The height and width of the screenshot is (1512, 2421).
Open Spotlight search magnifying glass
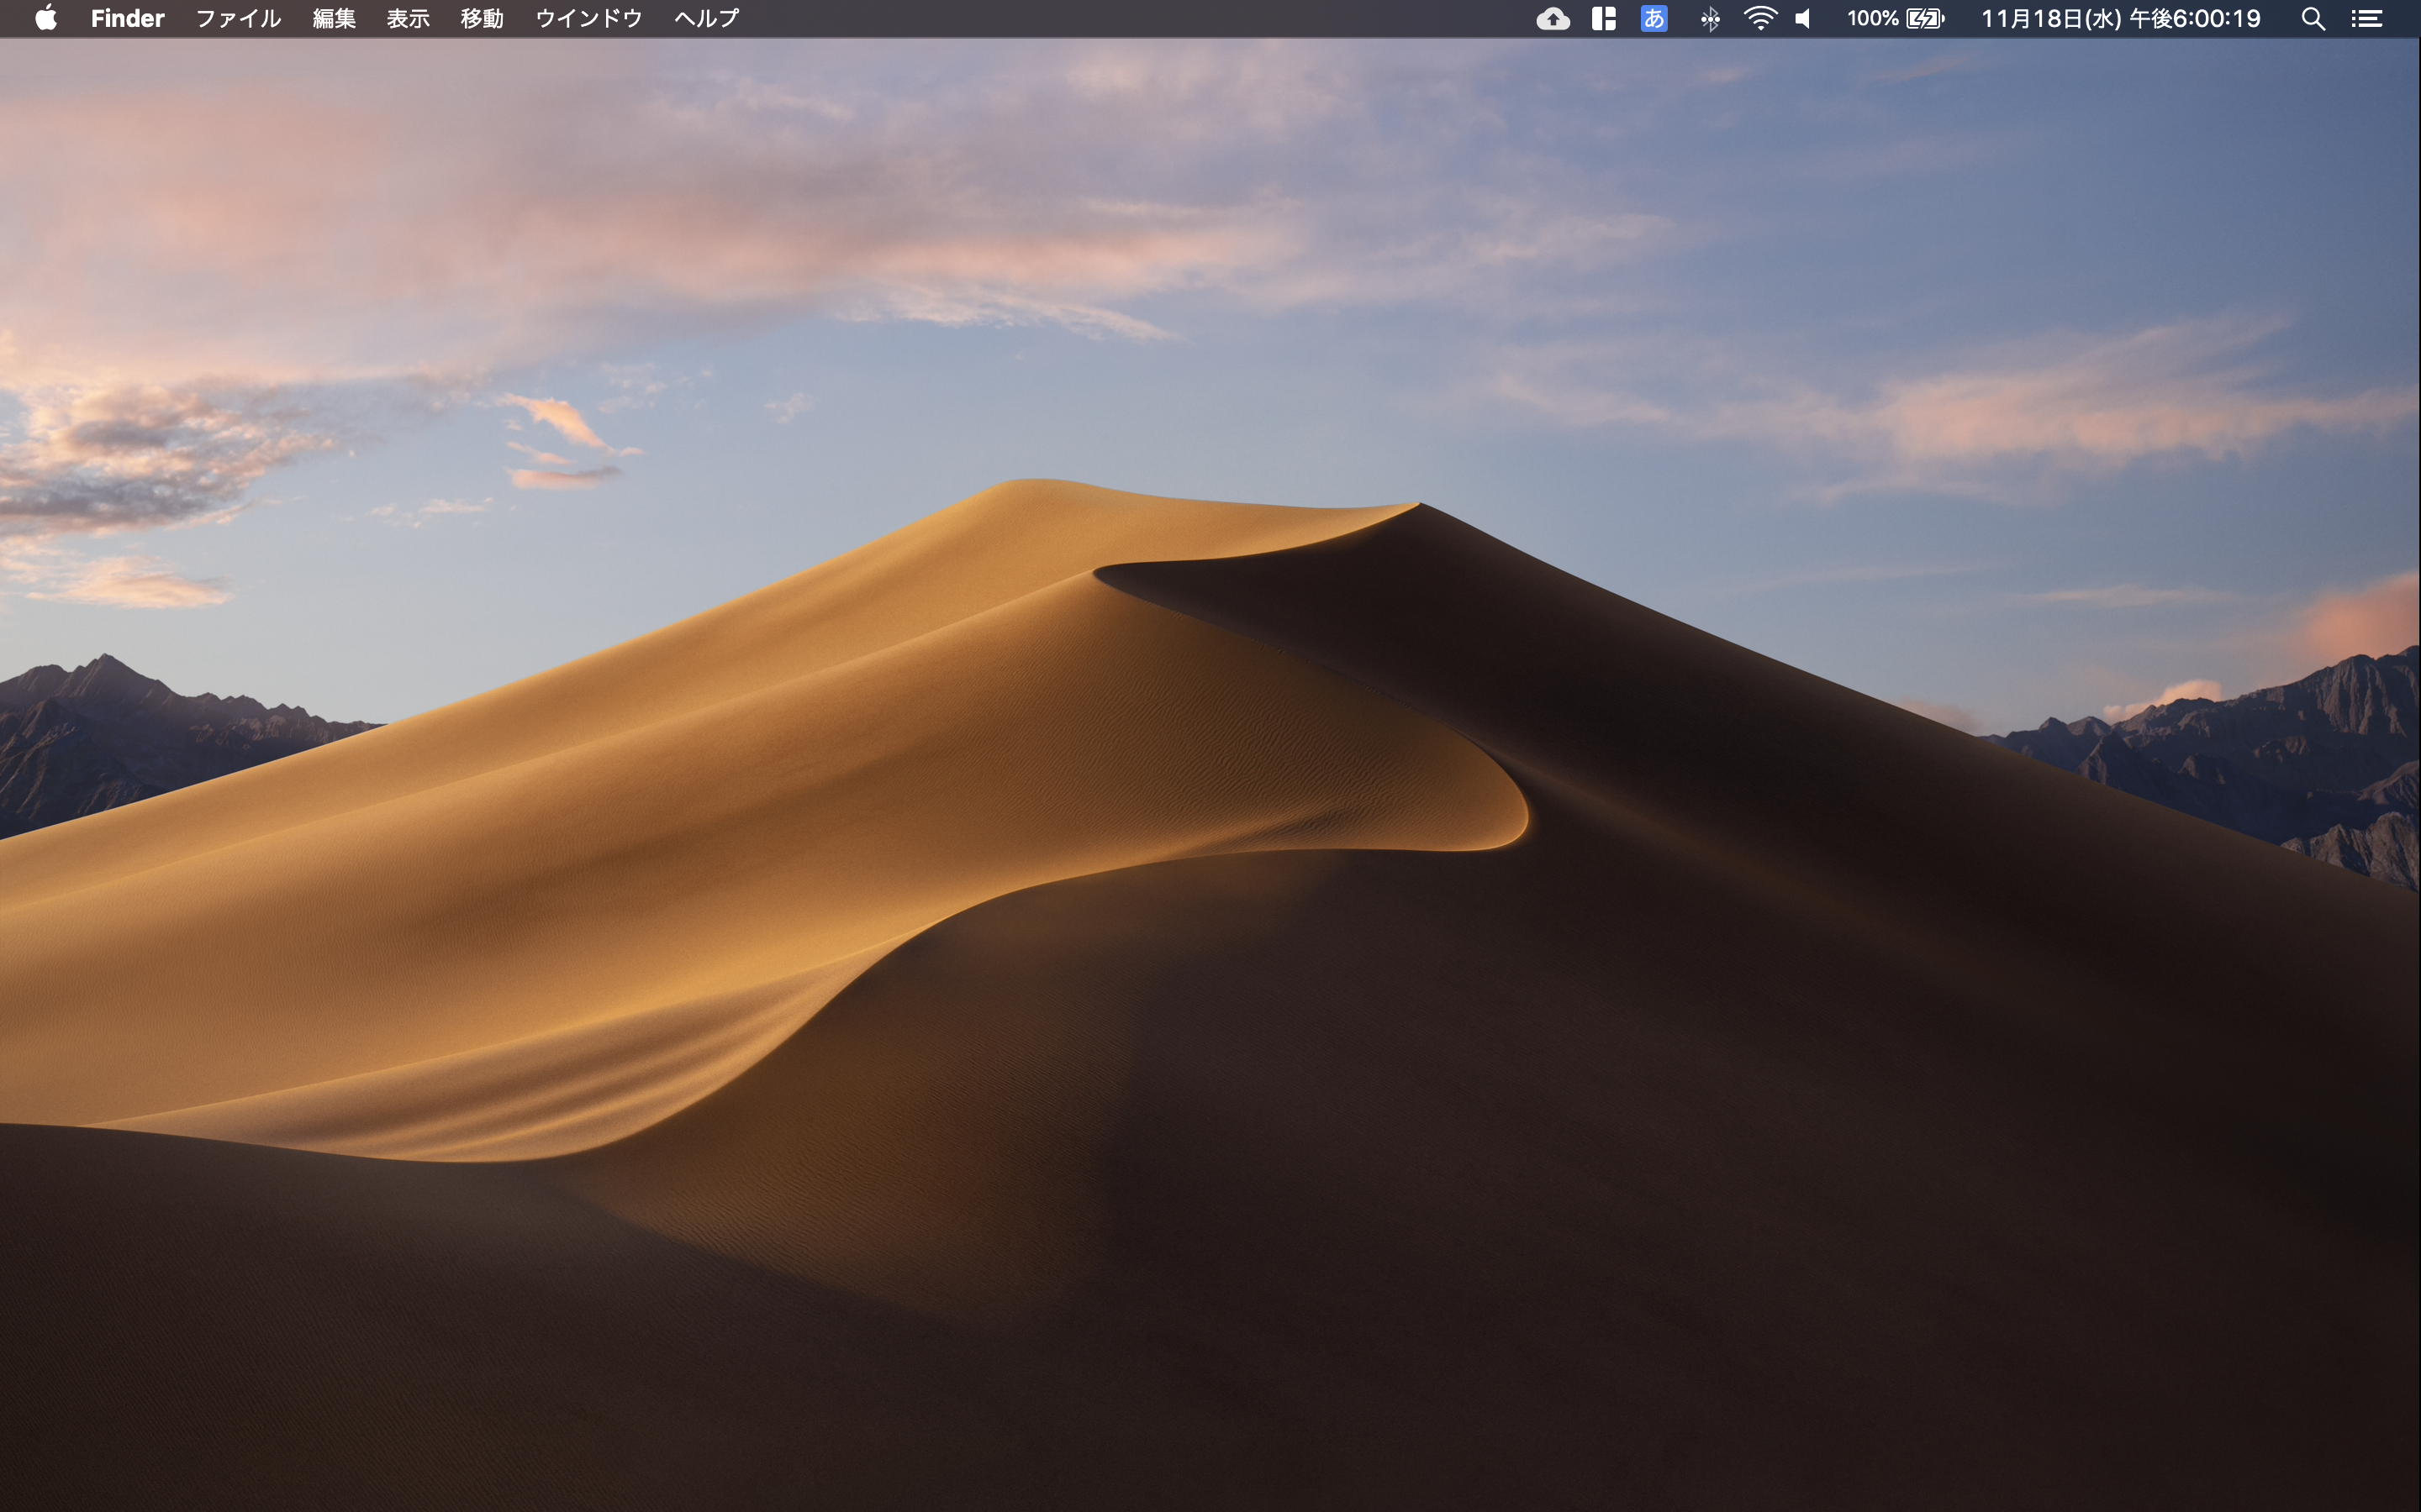(2312, 18)
